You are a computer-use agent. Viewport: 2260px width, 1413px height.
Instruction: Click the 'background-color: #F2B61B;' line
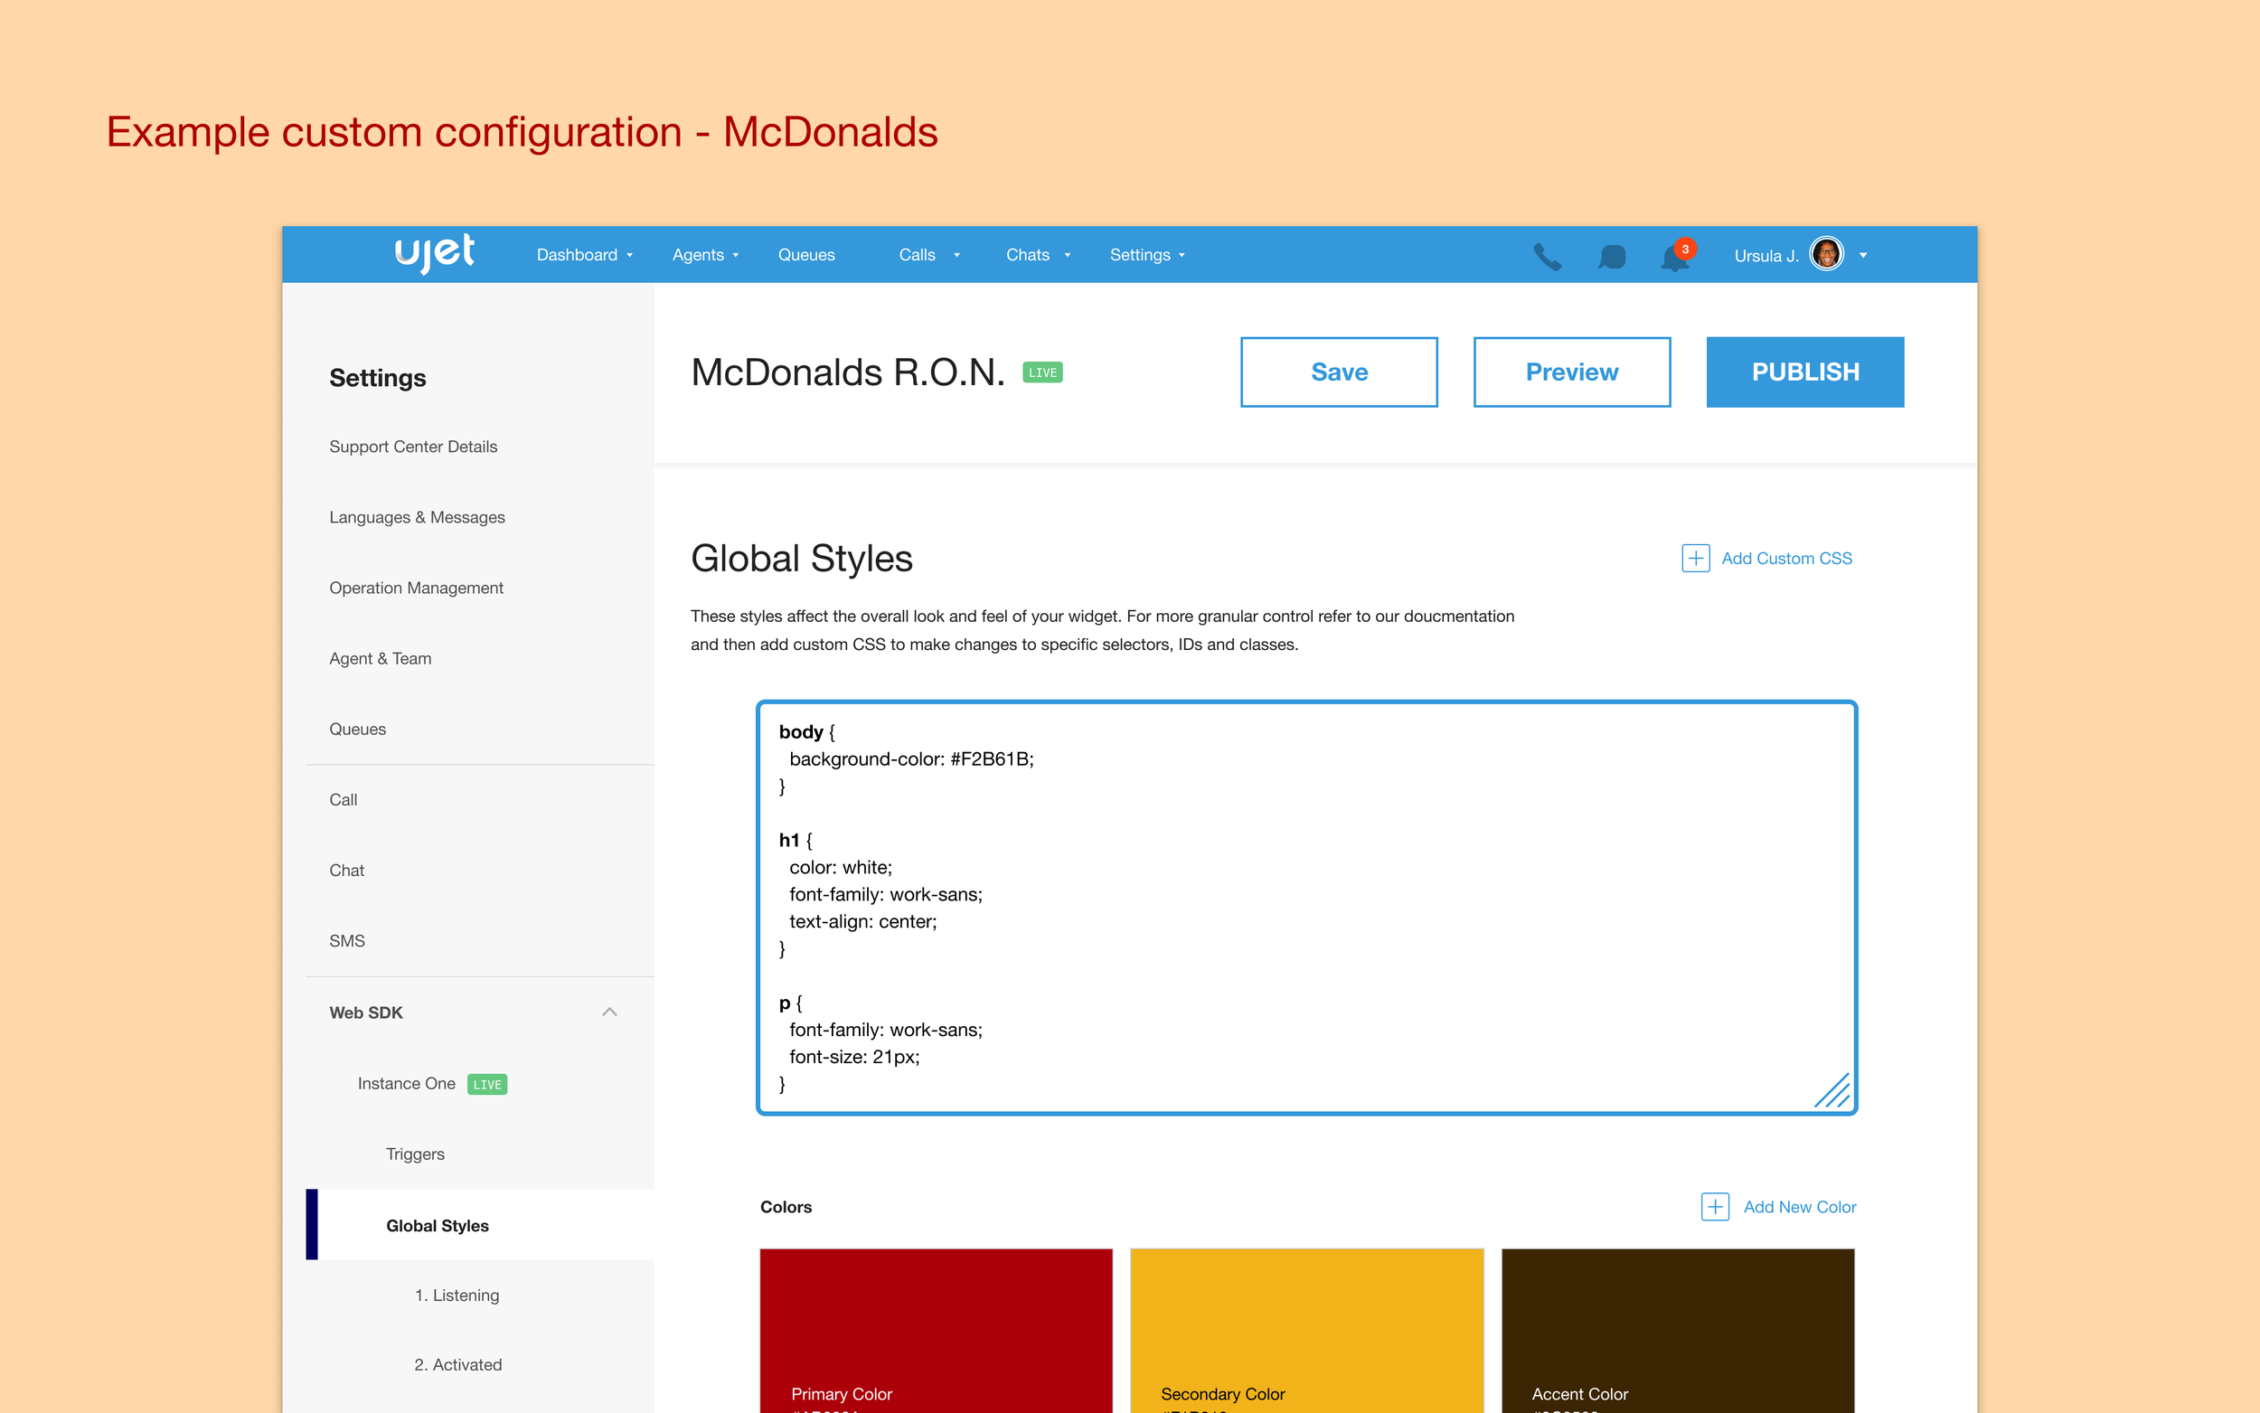pyautogui.click(x=911, y=758)
